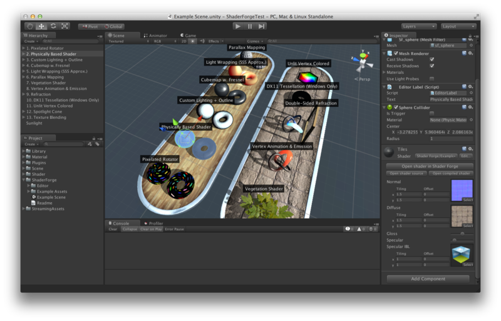This screenshot has height=321, width=501.
Task: Toggle Global handle rotation button
Action: coord(113,26)
